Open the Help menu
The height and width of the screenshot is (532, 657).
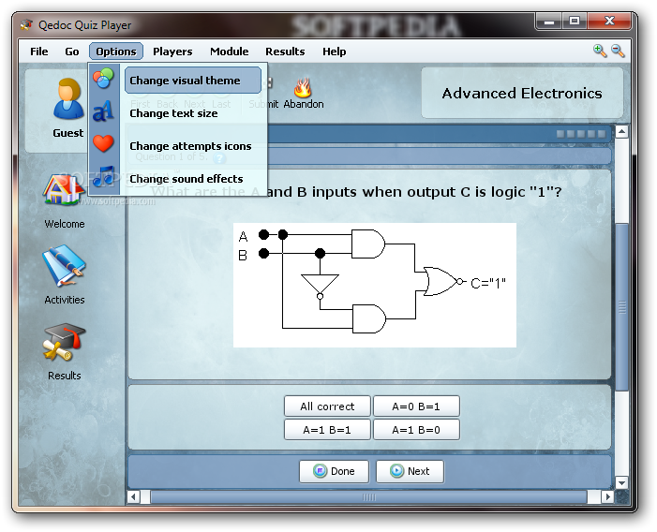pyautogui.click(x=334, y=52)
